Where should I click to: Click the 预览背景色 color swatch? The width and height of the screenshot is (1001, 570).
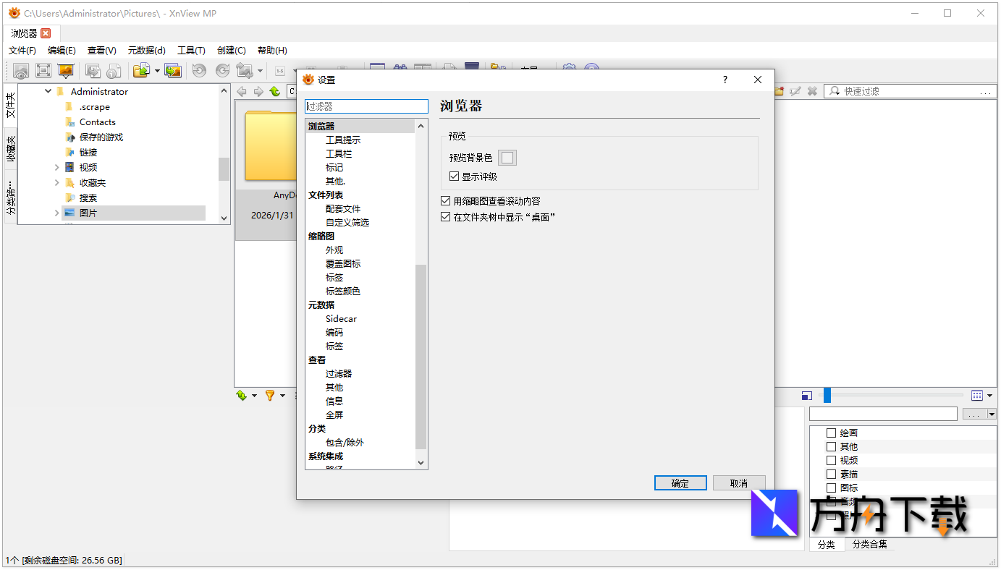(x=507, y=156)
